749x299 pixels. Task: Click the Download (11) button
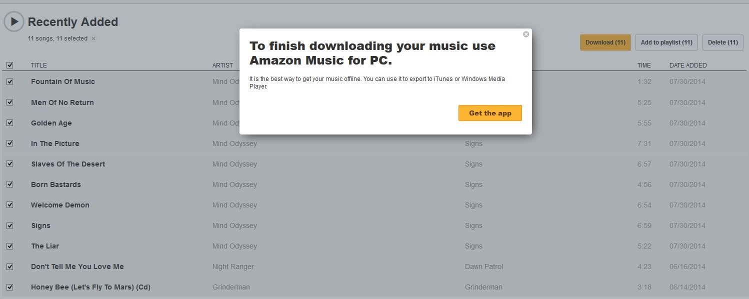click(605, 42)
